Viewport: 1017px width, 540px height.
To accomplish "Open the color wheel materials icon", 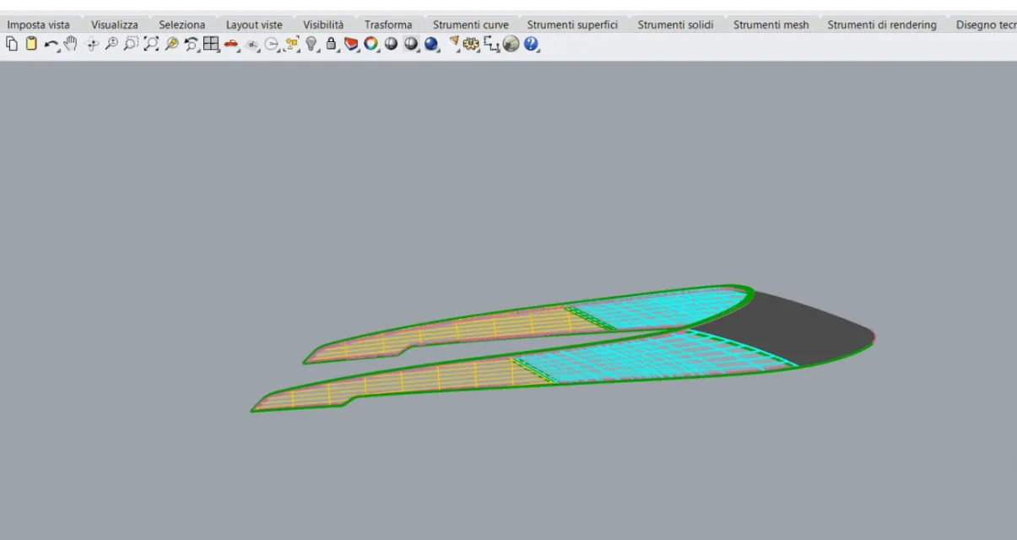I will 371,44.
